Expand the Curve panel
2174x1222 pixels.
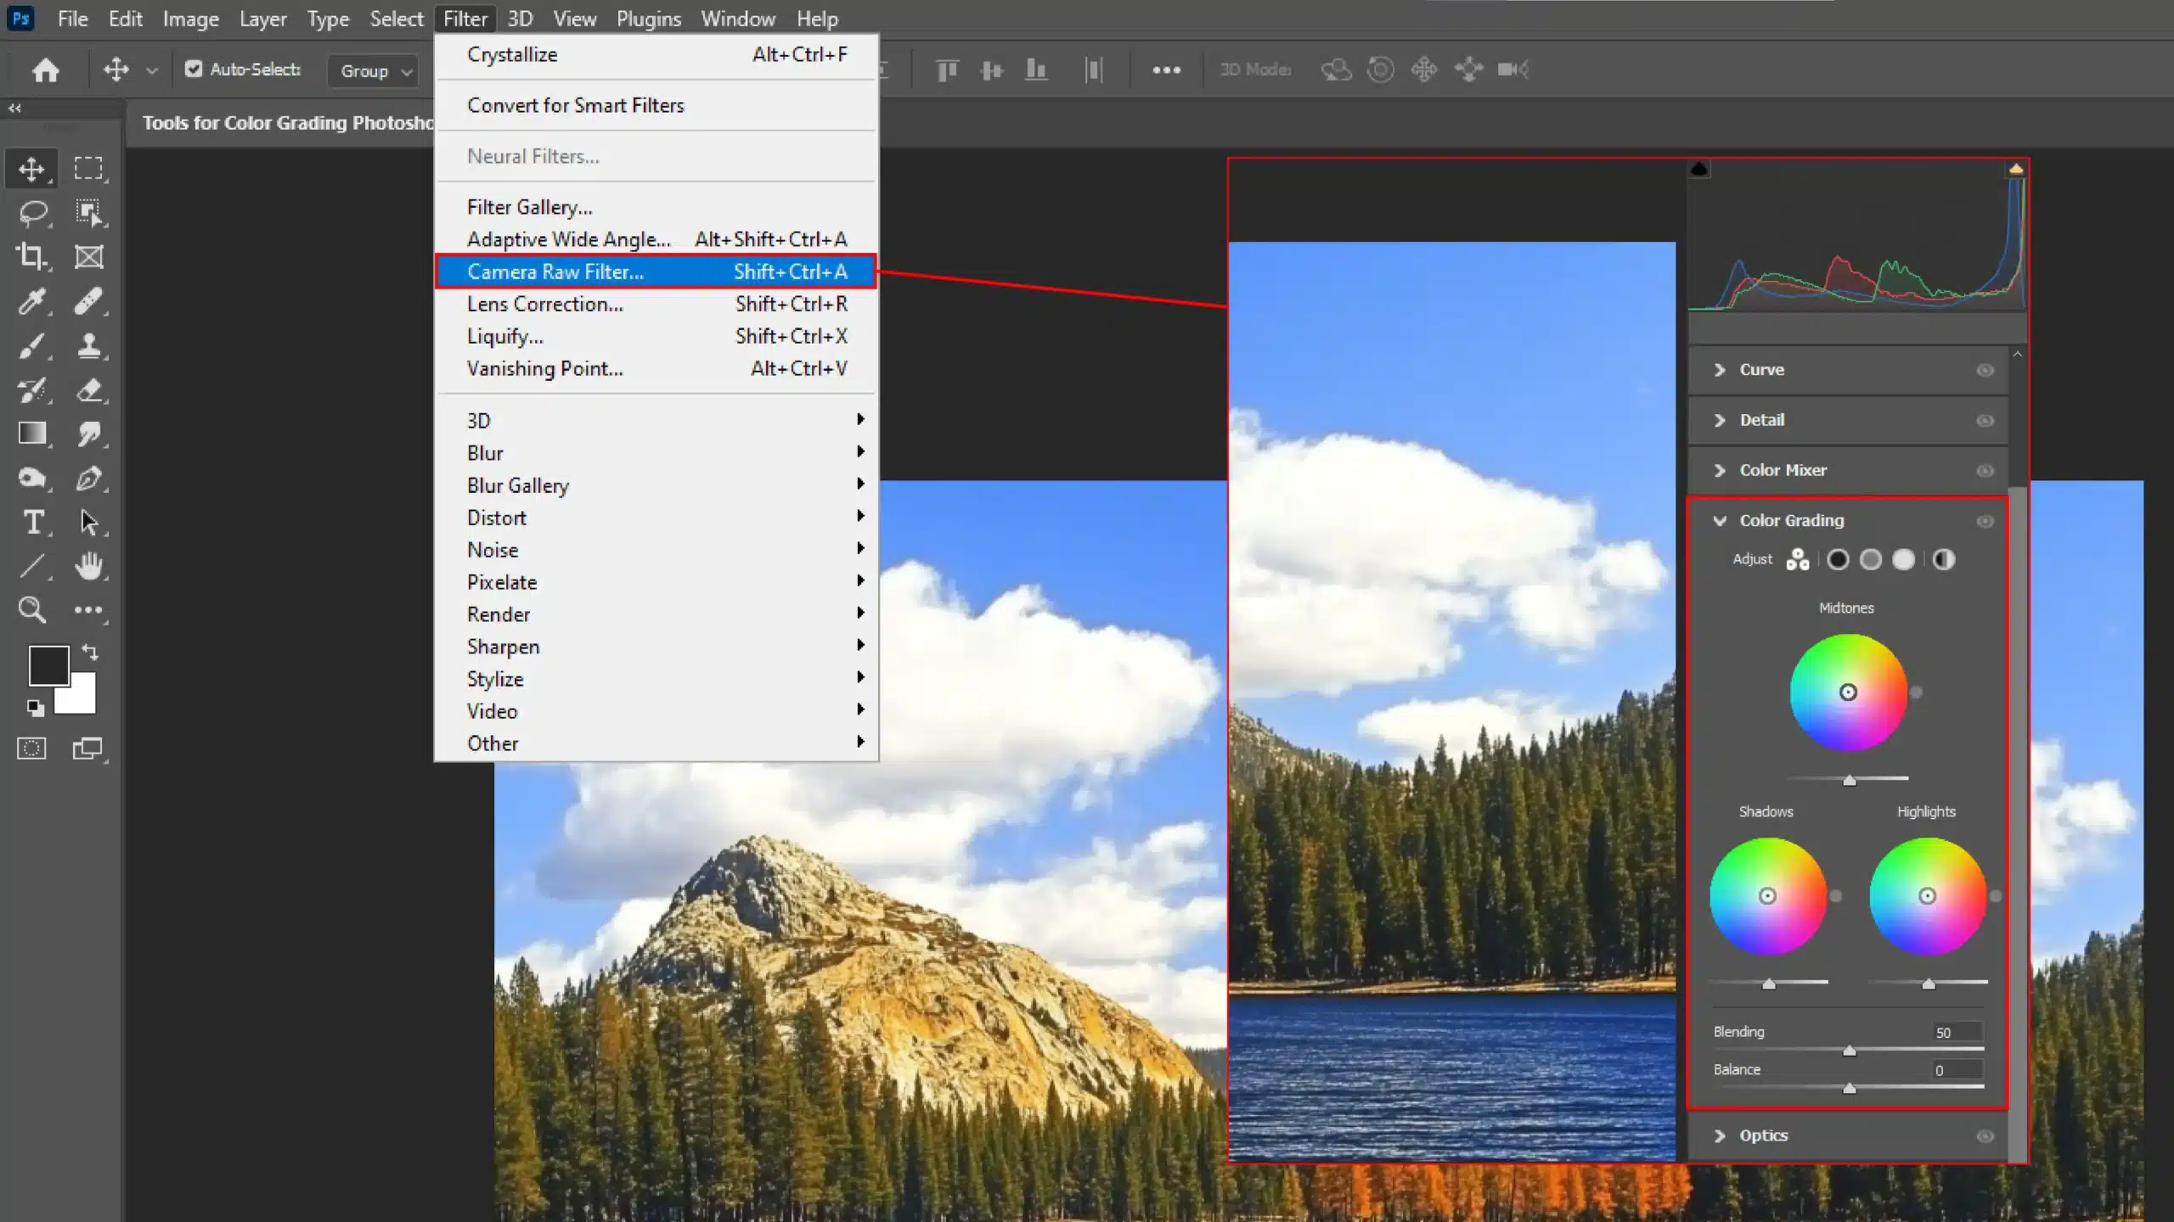pyautogui.click(x=1720, y=370)
